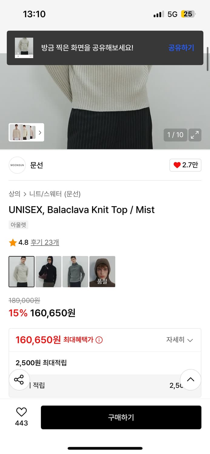The image size is (210, 454).
Task: Open fullscreen image expand icon
Action: coord(195,135)
